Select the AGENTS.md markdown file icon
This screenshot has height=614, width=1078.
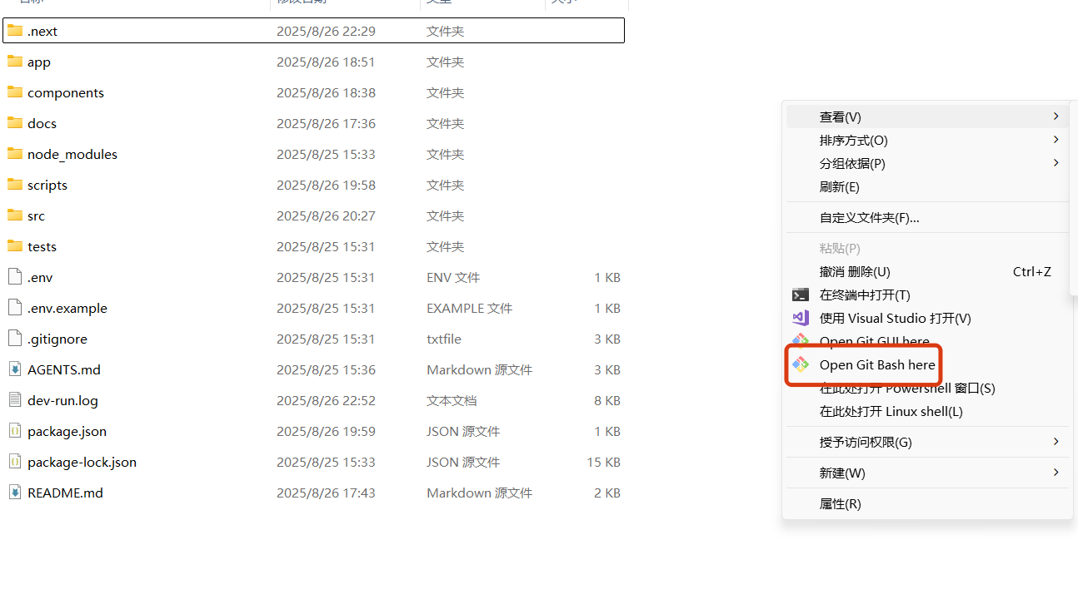(x=14, y=369)
